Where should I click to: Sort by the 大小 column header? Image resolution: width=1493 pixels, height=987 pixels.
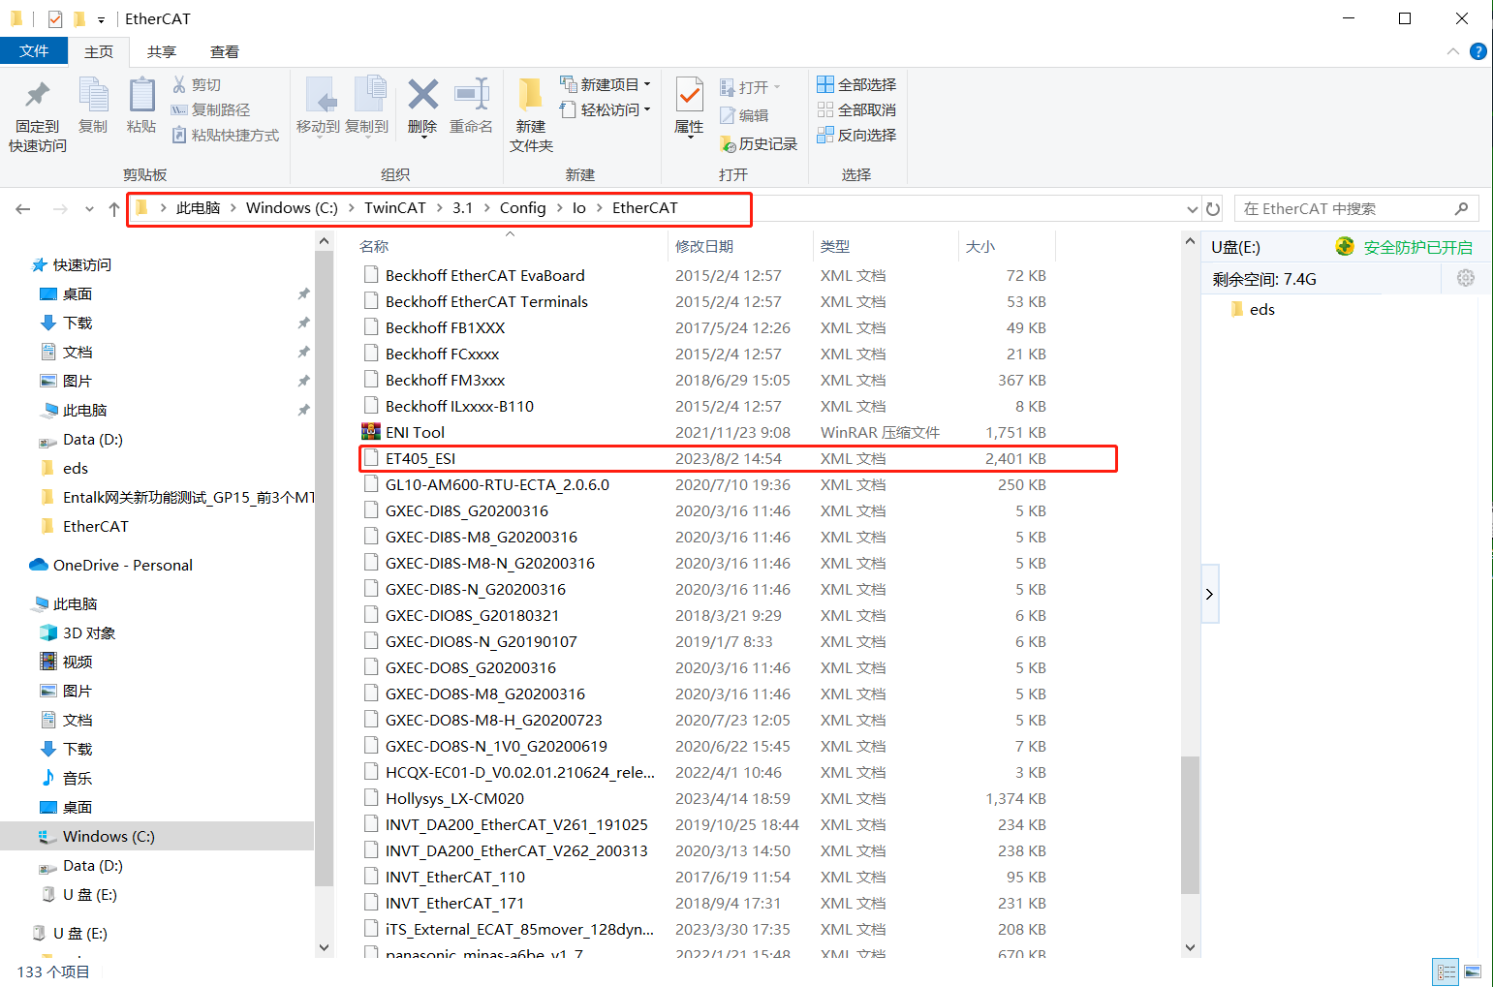click(x=980, y=246)
